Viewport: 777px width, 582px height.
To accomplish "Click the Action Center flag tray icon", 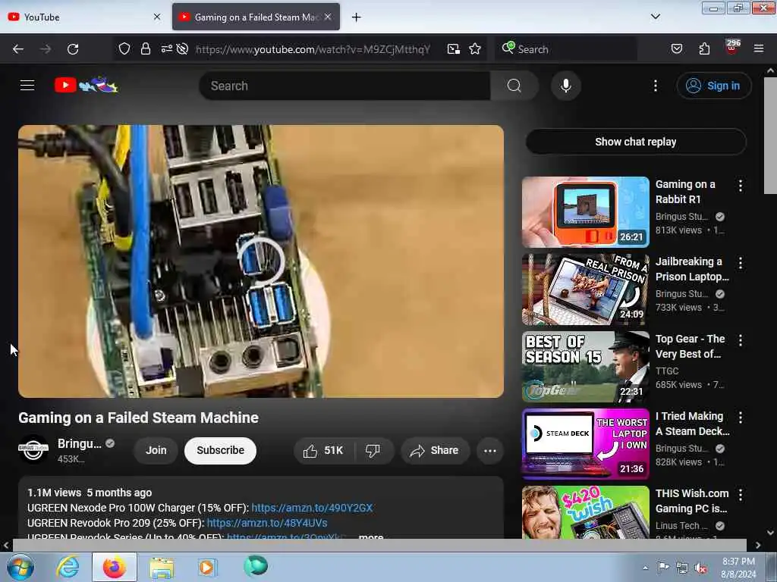I will click(x=663, y=567).
